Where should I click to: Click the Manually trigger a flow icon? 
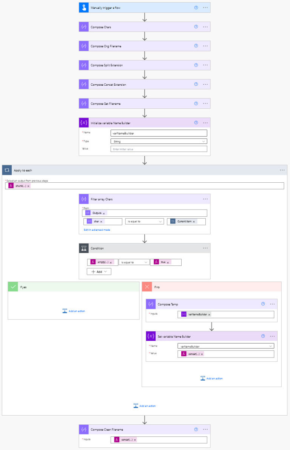coord(83,8)
